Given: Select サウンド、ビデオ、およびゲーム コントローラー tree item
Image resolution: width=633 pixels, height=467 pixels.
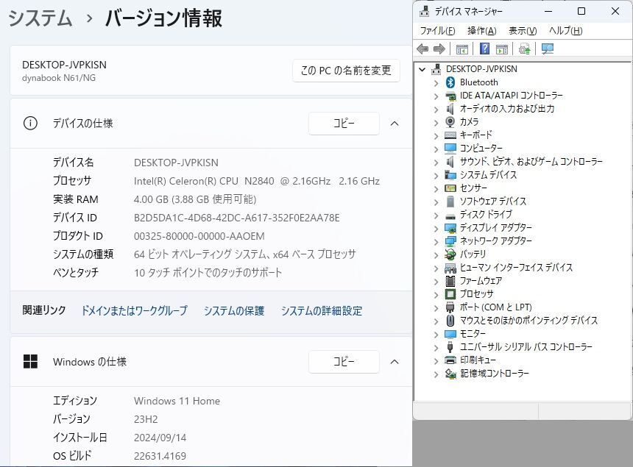Looking at the screenshot, I should tap(531, 162).
